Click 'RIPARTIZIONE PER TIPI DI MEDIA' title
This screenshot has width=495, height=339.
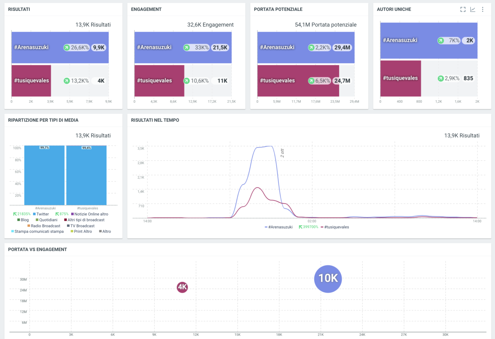(x=43, y=120)
